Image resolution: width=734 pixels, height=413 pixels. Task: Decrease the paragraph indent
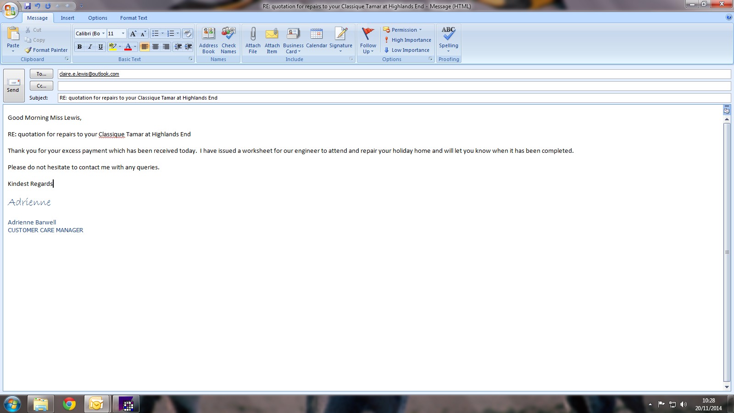[178, 46]
